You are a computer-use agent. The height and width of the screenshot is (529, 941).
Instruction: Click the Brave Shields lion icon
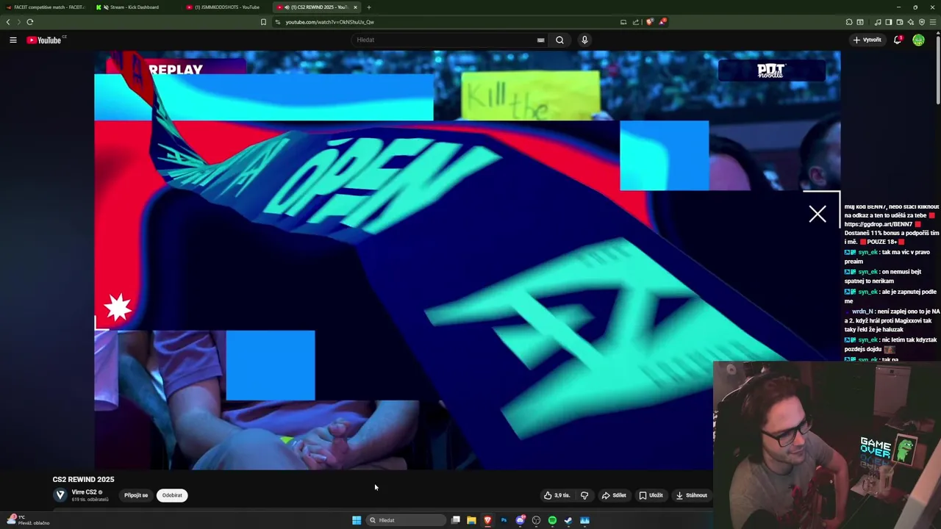pyautogui.click(x=649, y=22)
